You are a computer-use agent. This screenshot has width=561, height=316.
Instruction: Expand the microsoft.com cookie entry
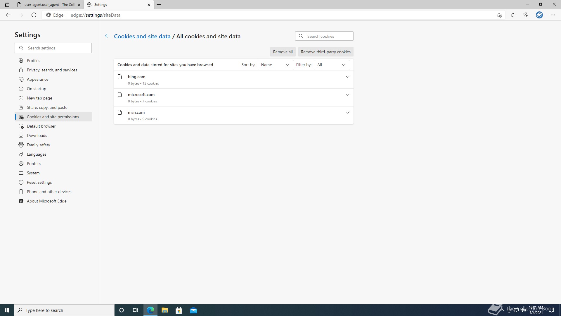click(x=347, y=95)
